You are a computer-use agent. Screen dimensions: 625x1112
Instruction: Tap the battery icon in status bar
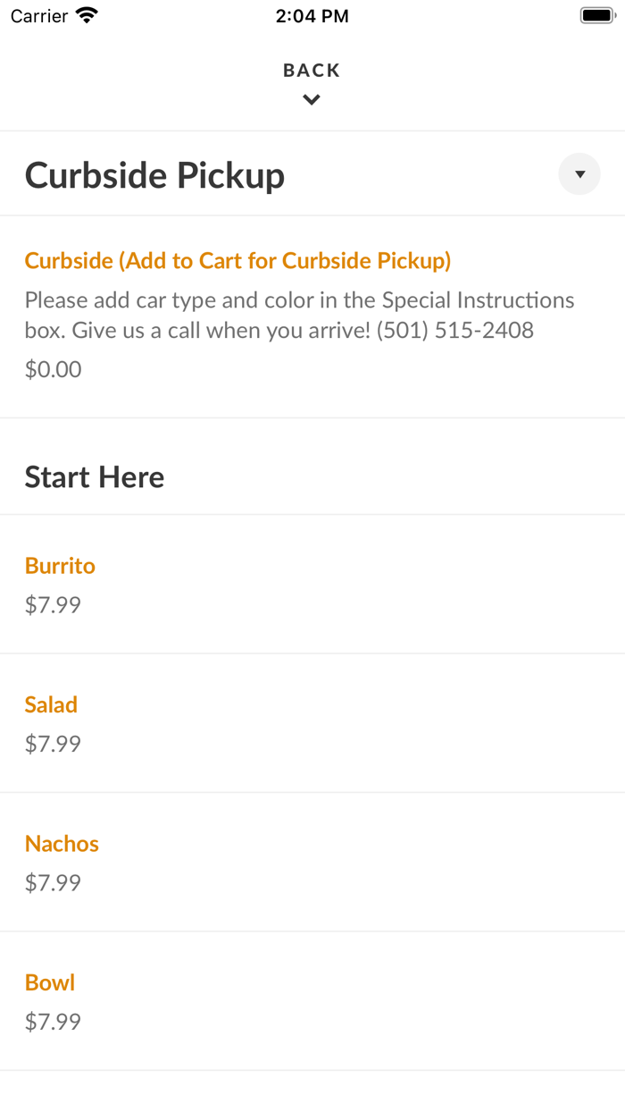597,15
